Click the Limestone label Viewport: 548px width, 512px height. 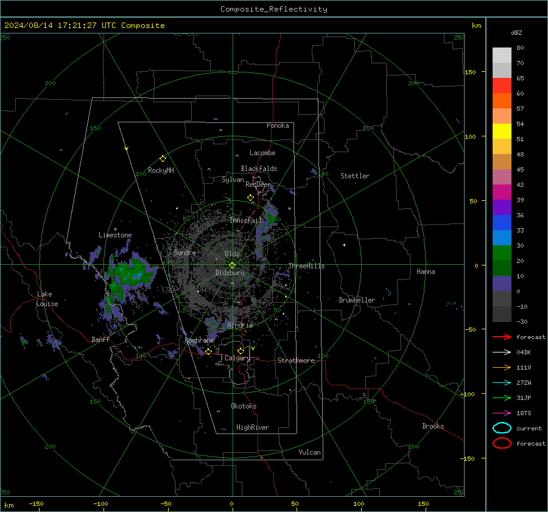(115, 235)
